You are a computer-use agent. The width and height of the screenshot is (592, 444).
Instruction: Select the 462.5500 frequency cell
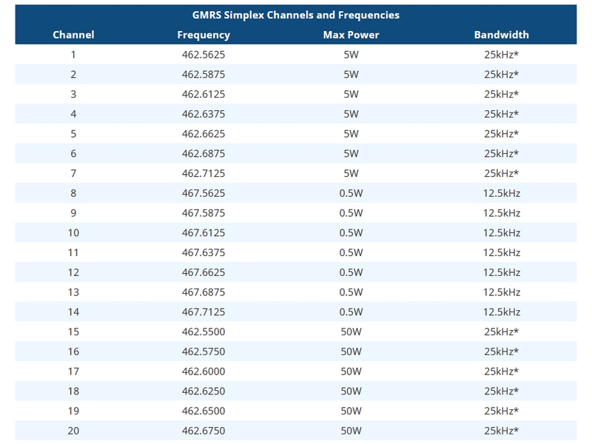pos(203,332)
